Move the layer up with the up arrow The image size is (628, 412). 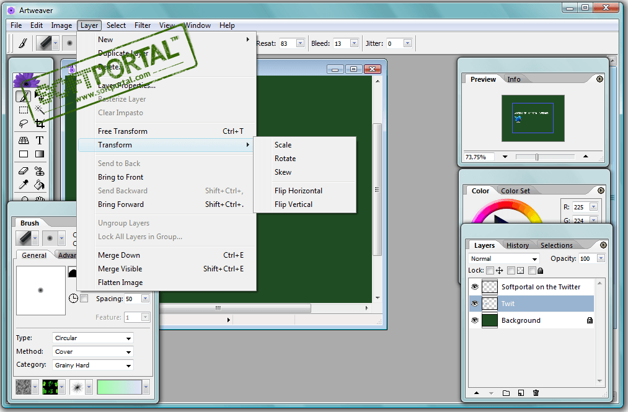pyautogui.click(x=477, y=393)
